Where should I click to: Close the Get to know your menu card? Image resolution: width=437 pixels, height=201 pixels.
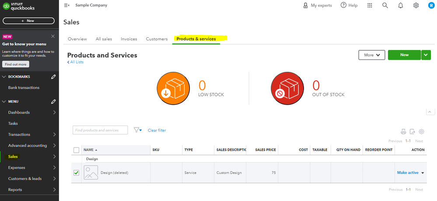(x=53, y=36)
